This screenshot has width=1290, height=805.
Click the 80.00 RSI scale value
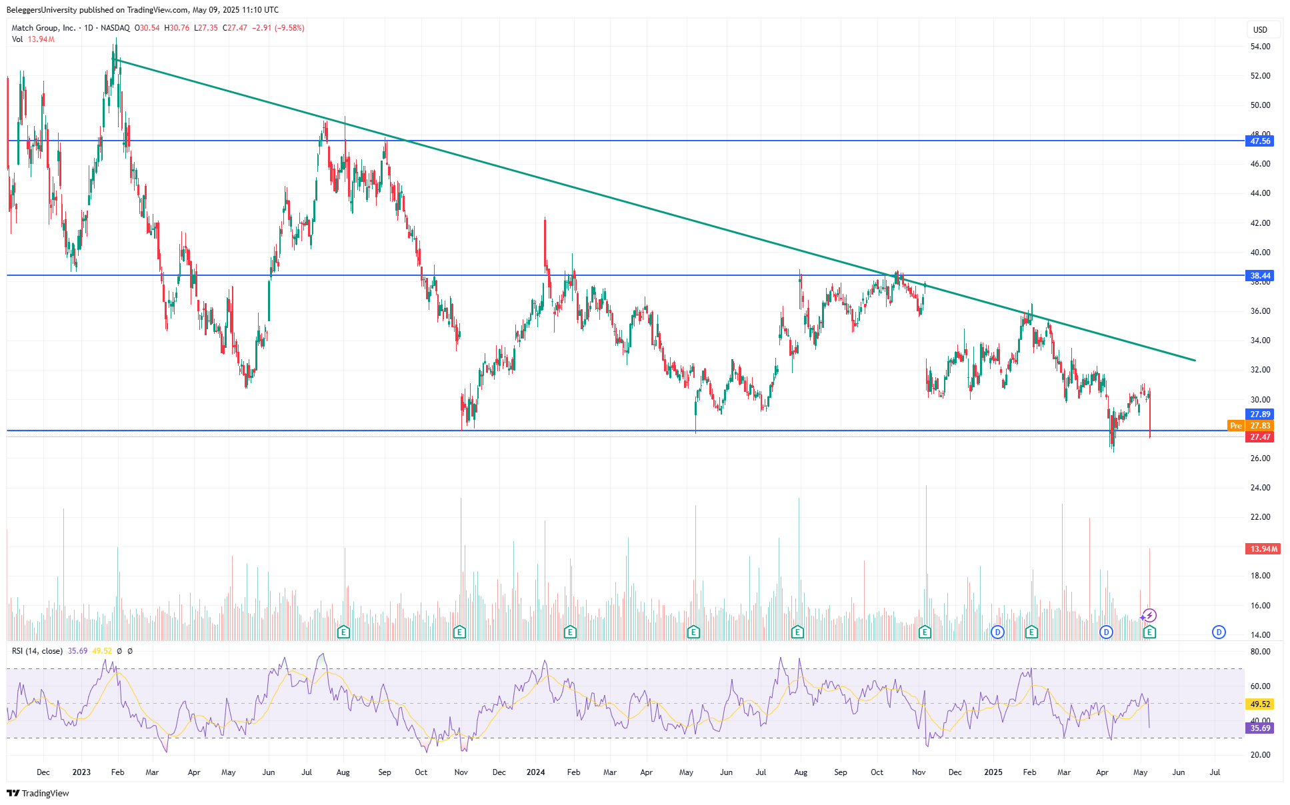1260,652
